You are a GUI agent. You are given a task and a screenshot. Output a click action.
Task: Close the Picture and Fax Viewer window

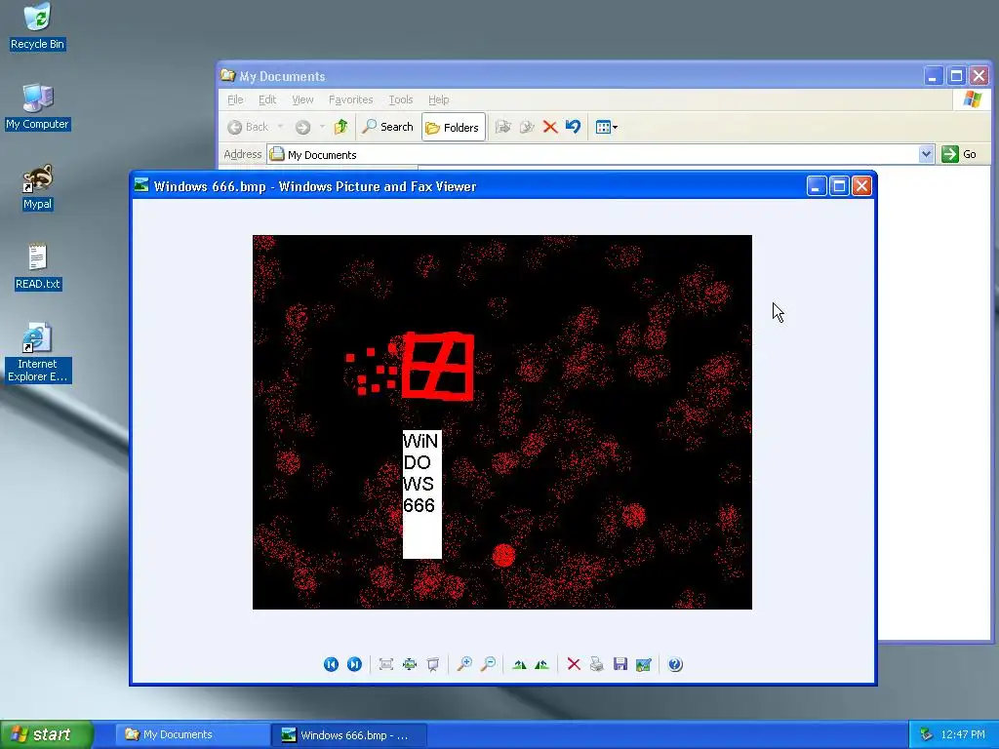(x=861, y=185)
